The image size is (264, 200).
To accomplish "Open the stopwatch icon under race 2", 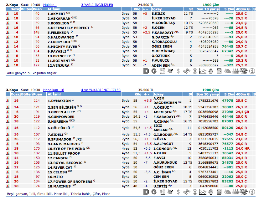I will 211,71.
